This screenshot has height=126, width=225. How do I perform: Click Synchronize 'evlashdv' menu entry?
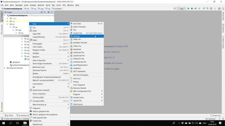(49, 90)
